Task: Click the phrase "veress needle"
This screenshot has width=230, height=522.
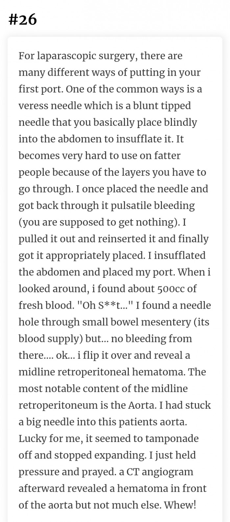Action: coord(50,106)
